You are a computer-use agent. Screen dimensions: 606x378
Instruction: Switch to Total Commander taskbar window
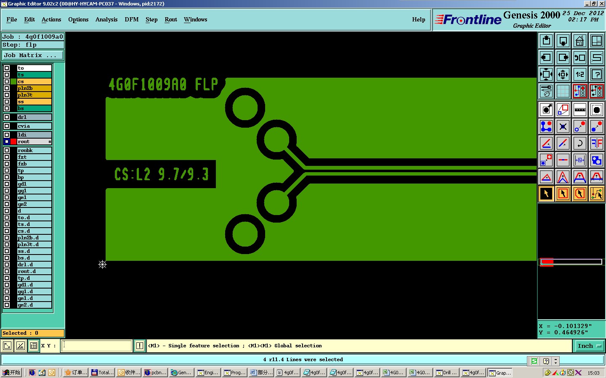(x=102, y=373)
